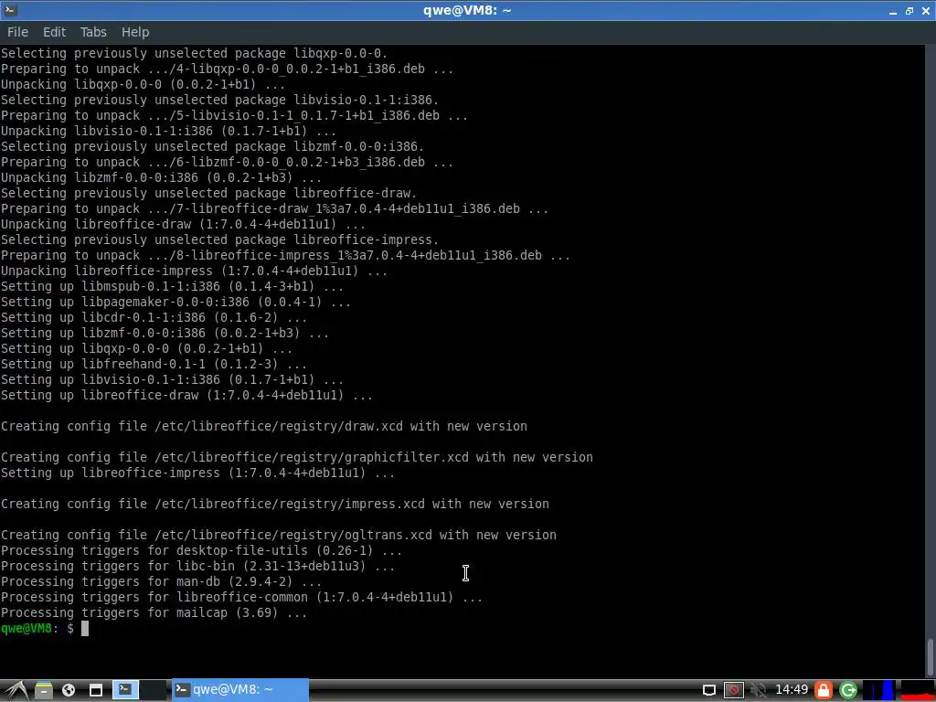The height and width of the screenshot is (702, 936).
Task: Click the 'Setting up libreoffice-draw' line
Action: 186,396
